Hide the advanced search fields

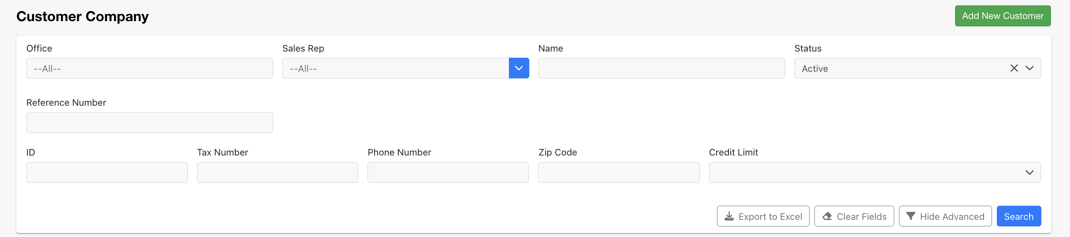coord(945,216)
